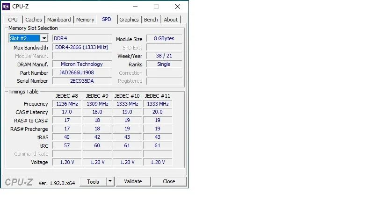383x215 pixels.
Task: Open the CPU tab
Action: [13, 20]
